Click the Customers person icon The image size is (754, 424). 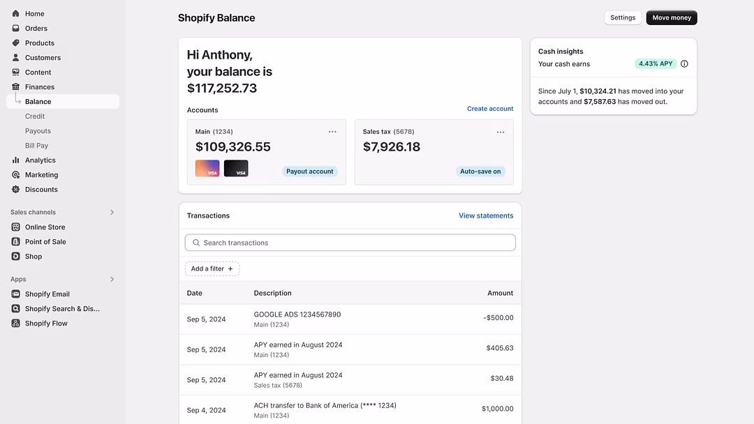[x=16, y=57]
